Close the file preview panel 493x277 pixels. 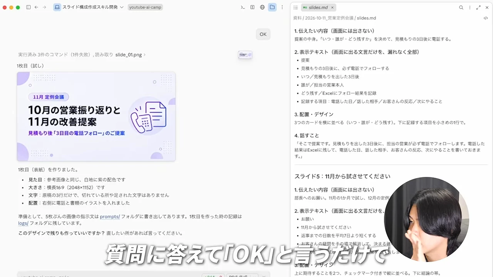pos(487,7)
